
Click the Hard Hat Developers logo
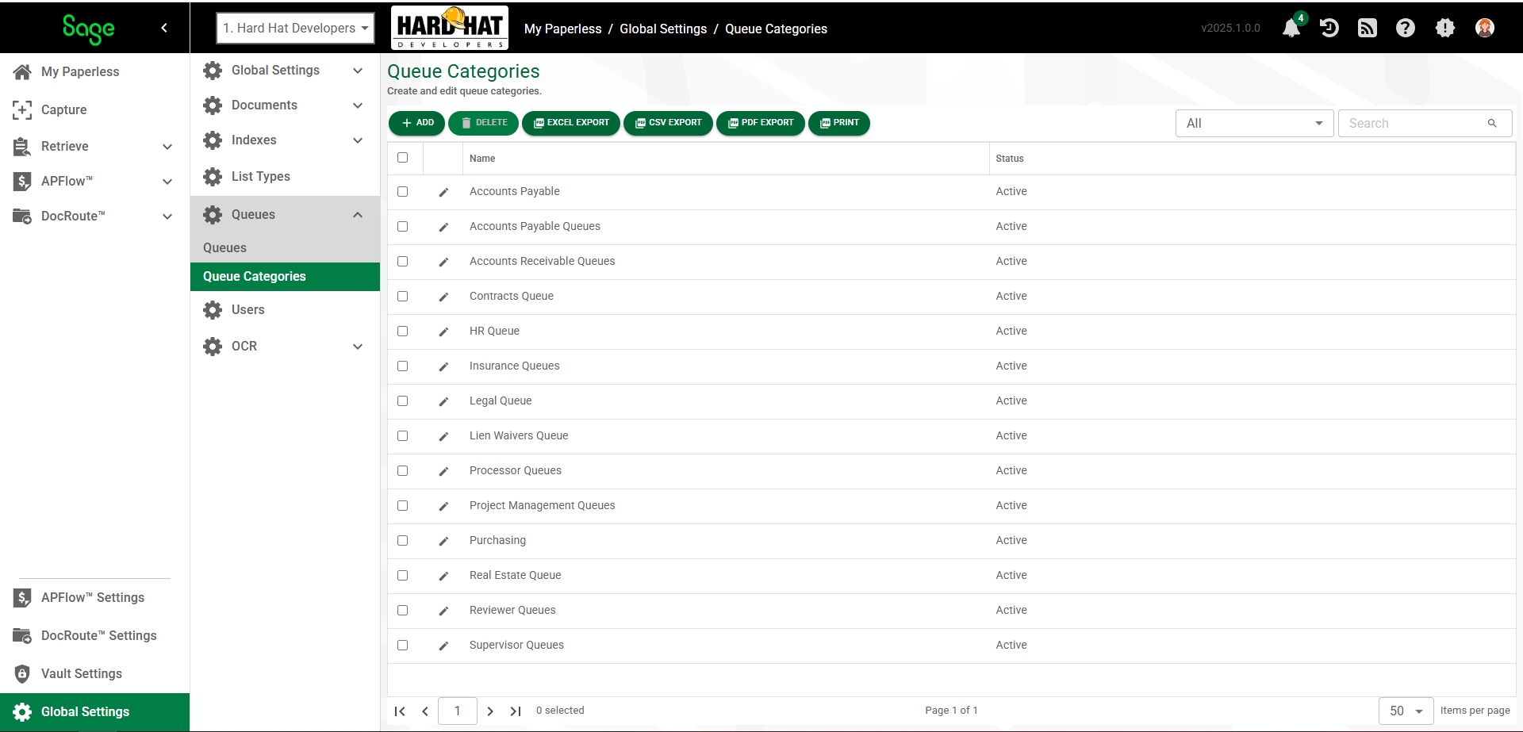[x=450, y=28]
